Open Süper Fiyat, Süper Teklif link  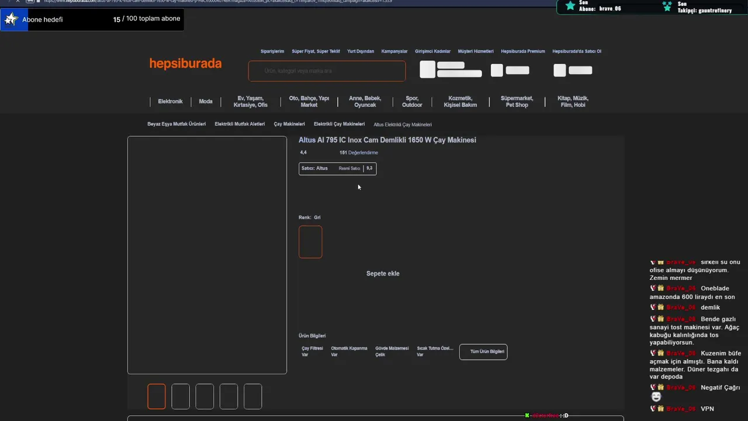pyautogui.click(x=316, y=51)
